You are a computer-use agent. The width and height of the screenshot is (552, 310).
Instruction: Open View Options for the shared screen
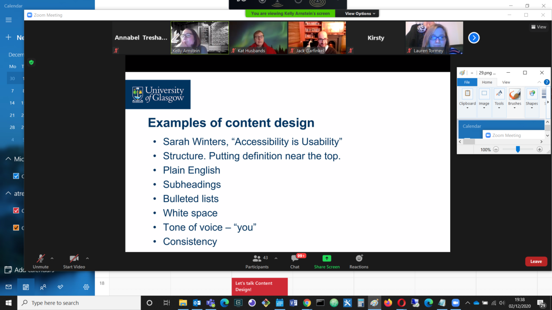click(358, 13)
